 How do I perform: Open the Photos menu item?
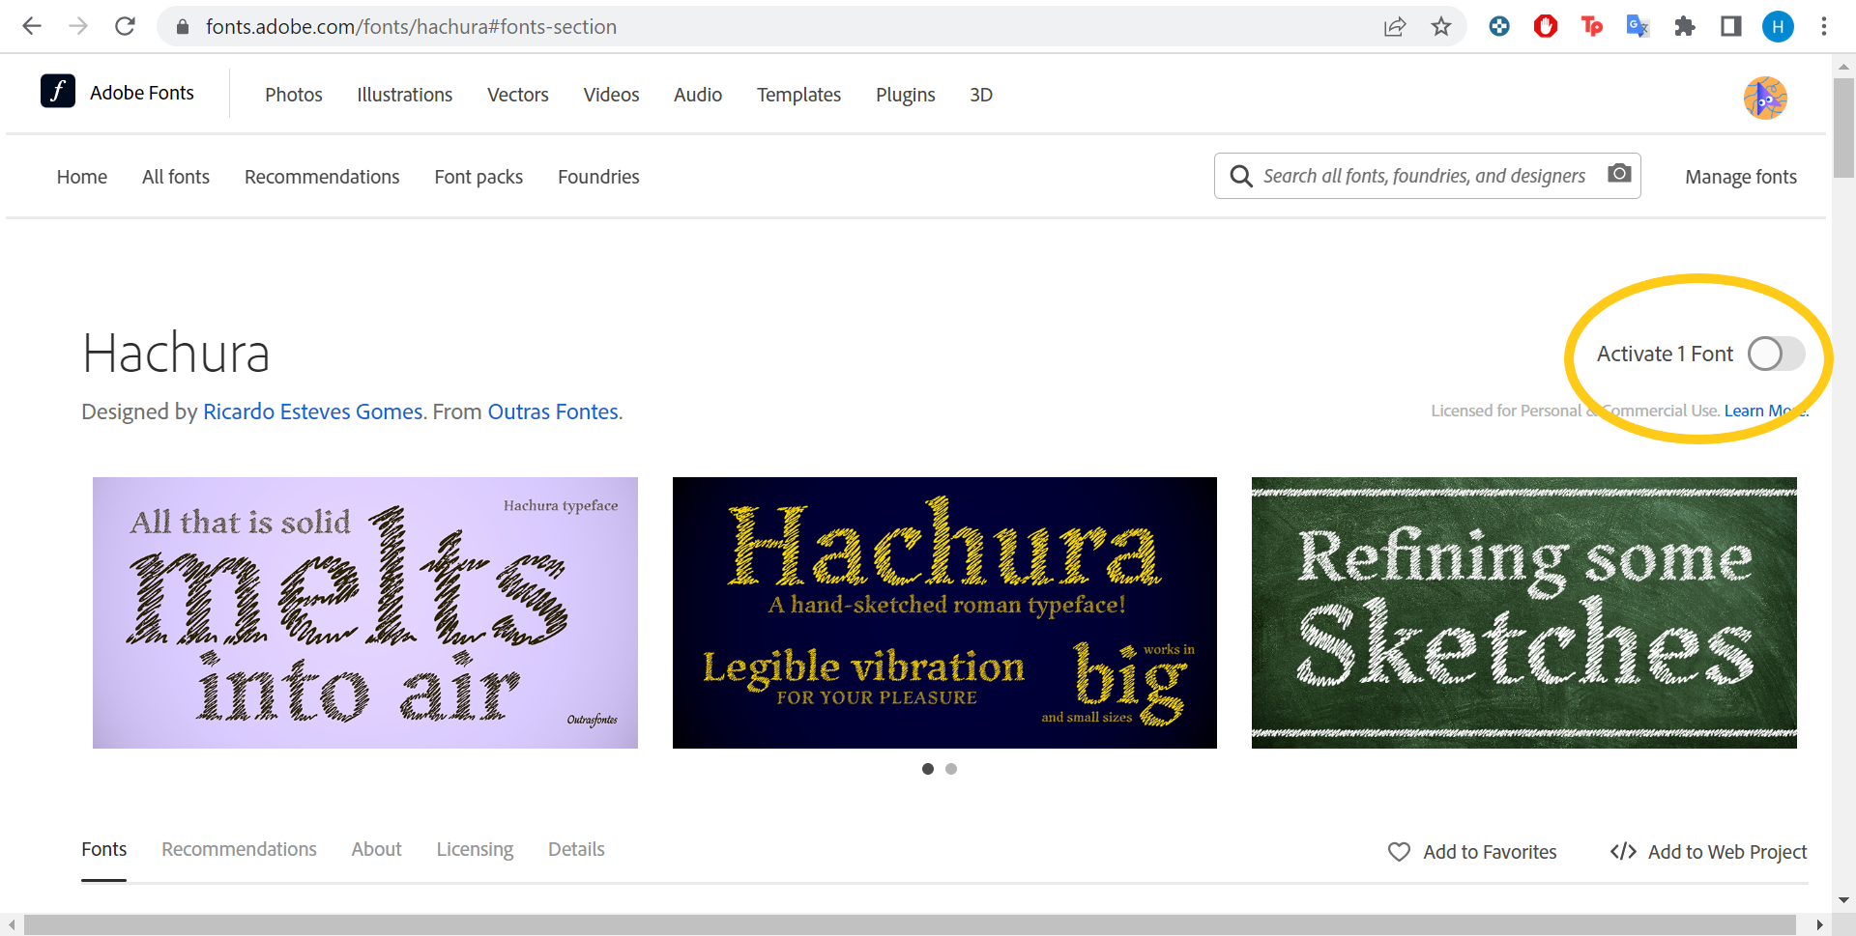294,95
